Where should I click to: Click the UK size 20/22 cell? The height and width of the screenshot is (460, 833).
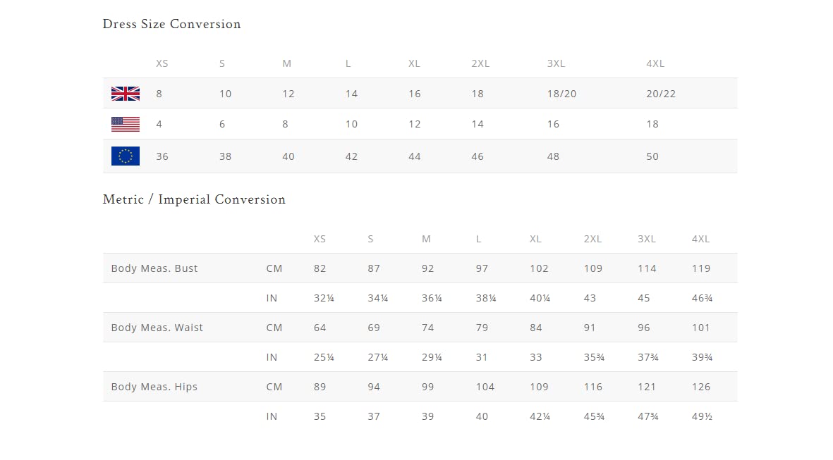click(x=661, y=94)
